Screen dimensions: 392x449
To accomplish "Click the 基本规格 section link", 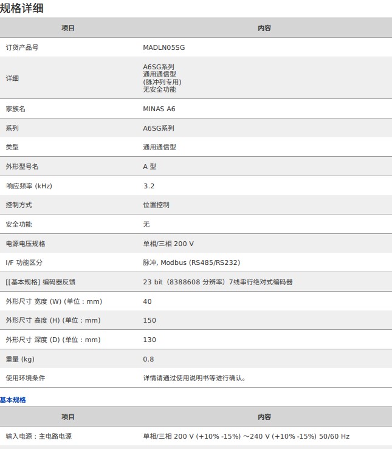I will (x=13, y=400).
